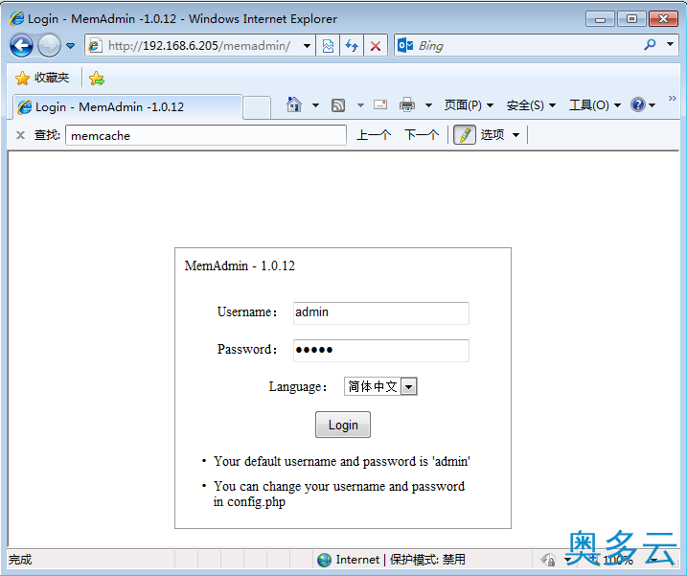Screen dimensions: 687x576
Task: Click the 完成 status bar text
Action: 20,560
